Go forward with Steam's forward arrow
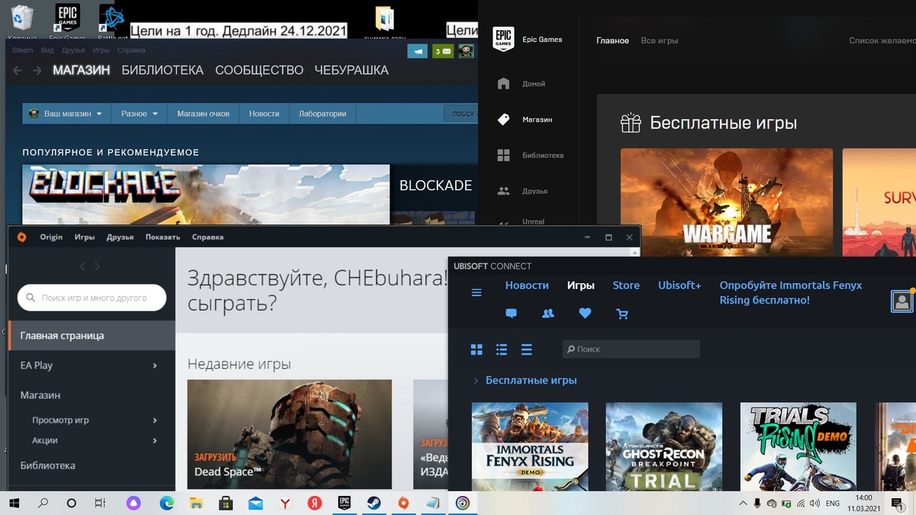The height and width of the screenshot is (515, 916). pos(37,70)
